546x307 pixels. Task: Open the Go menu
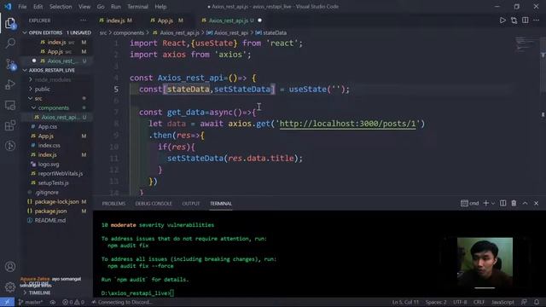(101, 7)
